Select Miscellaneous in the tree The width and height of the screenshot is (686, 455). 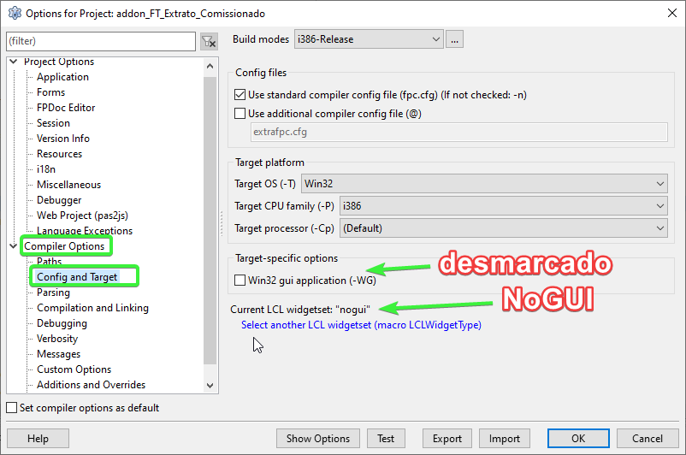[68, 185]
